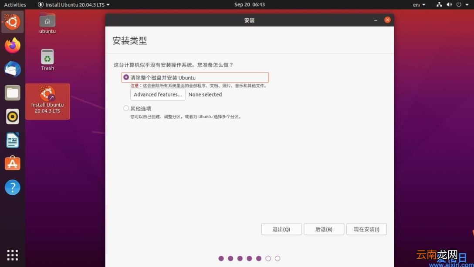Open the network status icon in the top bar
The height and width of the screenshot is (267, 474).
point(439,4)
